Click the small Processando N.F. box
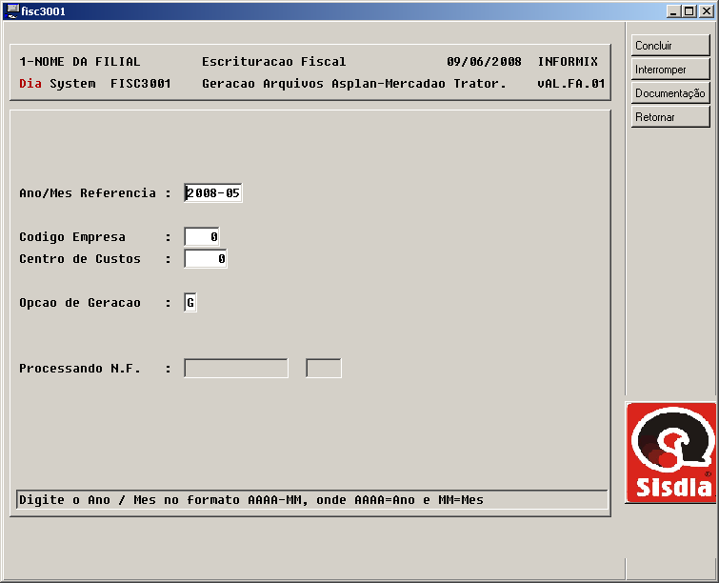Screen dimensions: 719x583 (x=324, y=369)
